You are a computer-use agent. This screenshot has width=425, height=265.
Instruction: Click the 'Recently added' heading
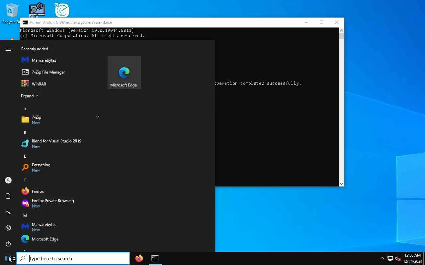coord(35,49)
